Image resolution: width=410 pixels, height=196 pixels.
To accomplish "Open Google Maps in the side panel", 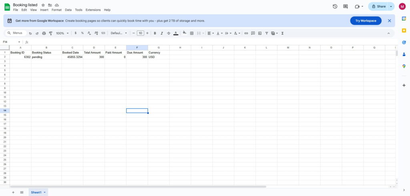I will coord(404,66).
